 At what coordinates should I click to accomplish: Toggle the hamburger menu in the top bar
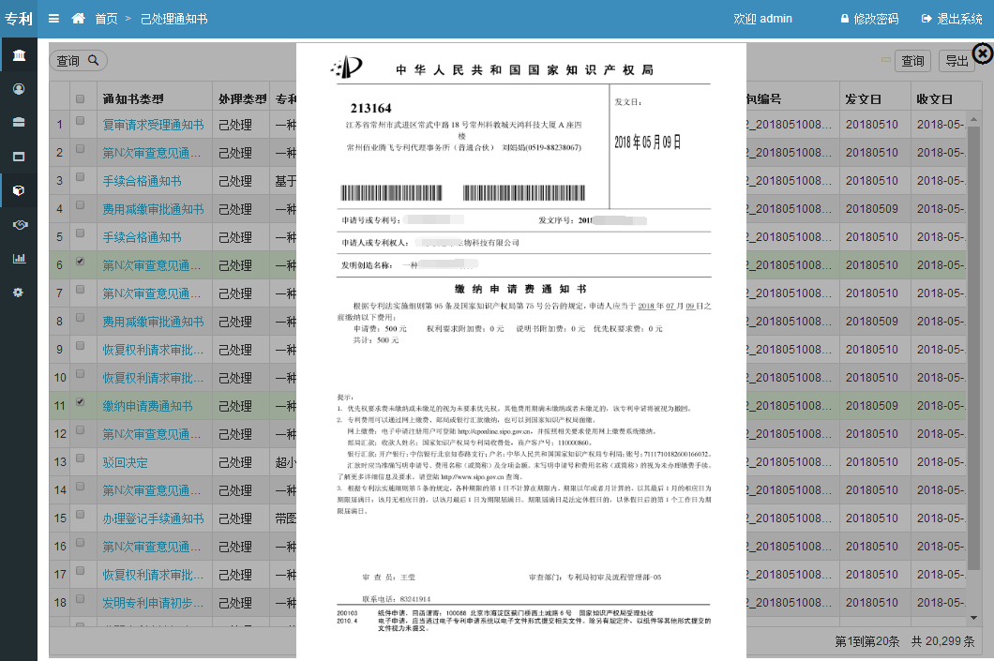[53, 19]
